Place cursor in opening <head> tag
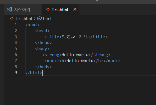This screenshot has height=105, width=156. 42,31
